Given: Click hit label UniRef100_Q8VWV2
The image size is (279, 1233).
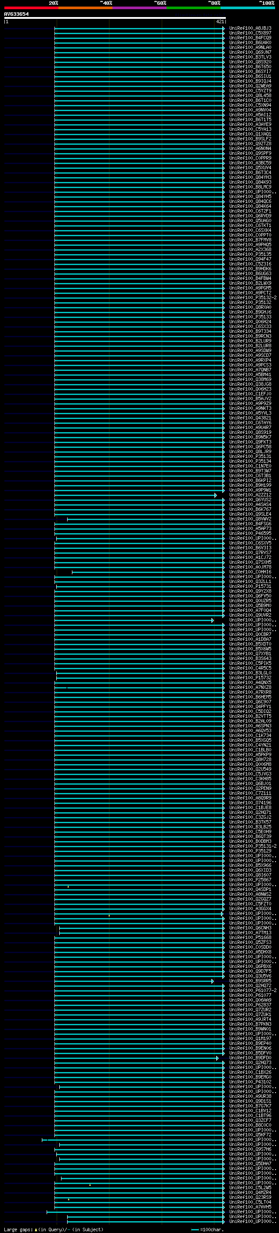Looking at the screenshot, I should point(250,519).
